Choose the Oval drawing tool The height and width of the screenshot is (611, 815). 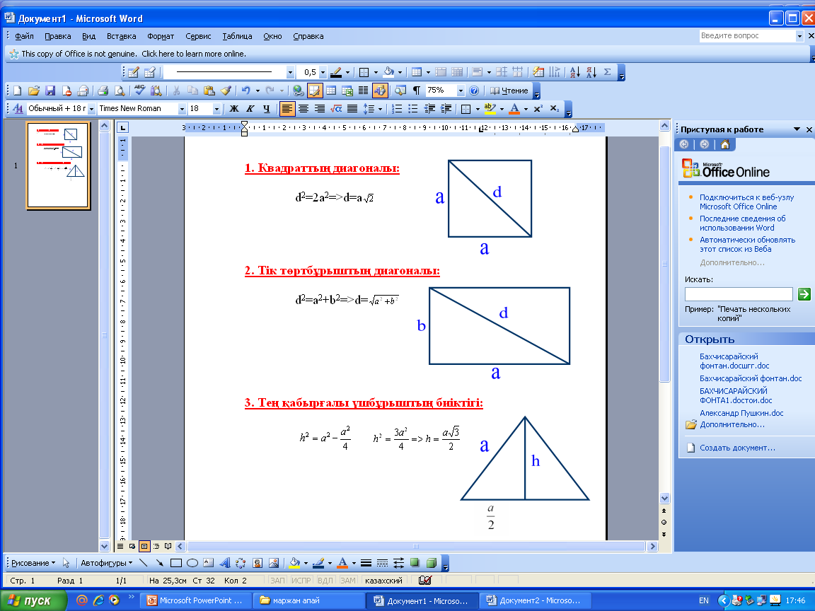[x=192, y=563]
